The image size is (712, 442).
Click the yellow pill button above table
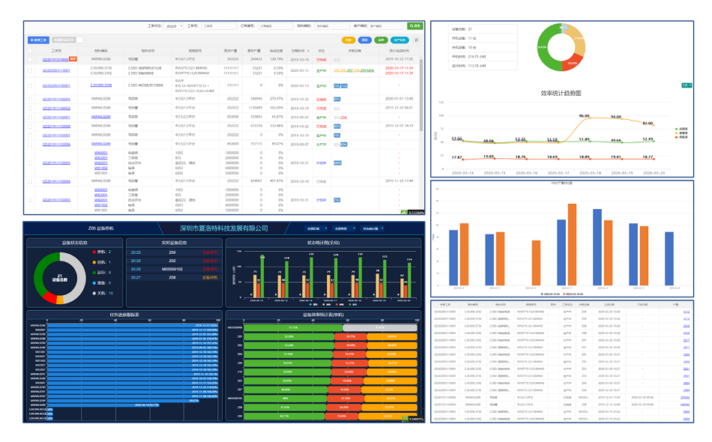tap(348, 39)
